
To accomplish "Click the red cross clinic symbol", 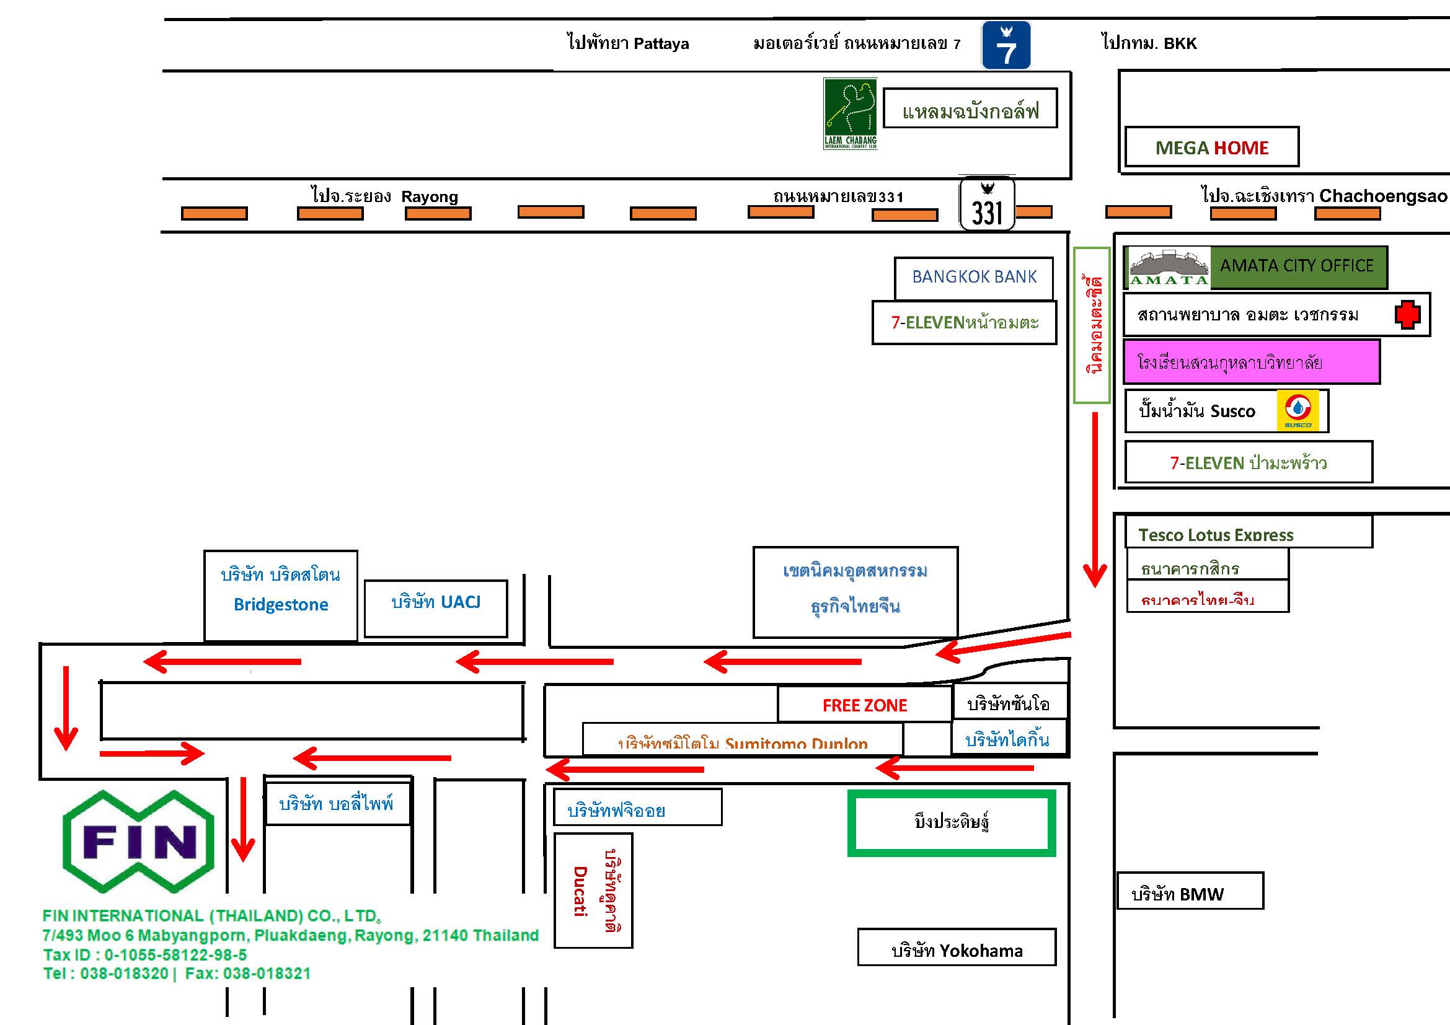I will pyautogui.click(x=1408, y=314).
